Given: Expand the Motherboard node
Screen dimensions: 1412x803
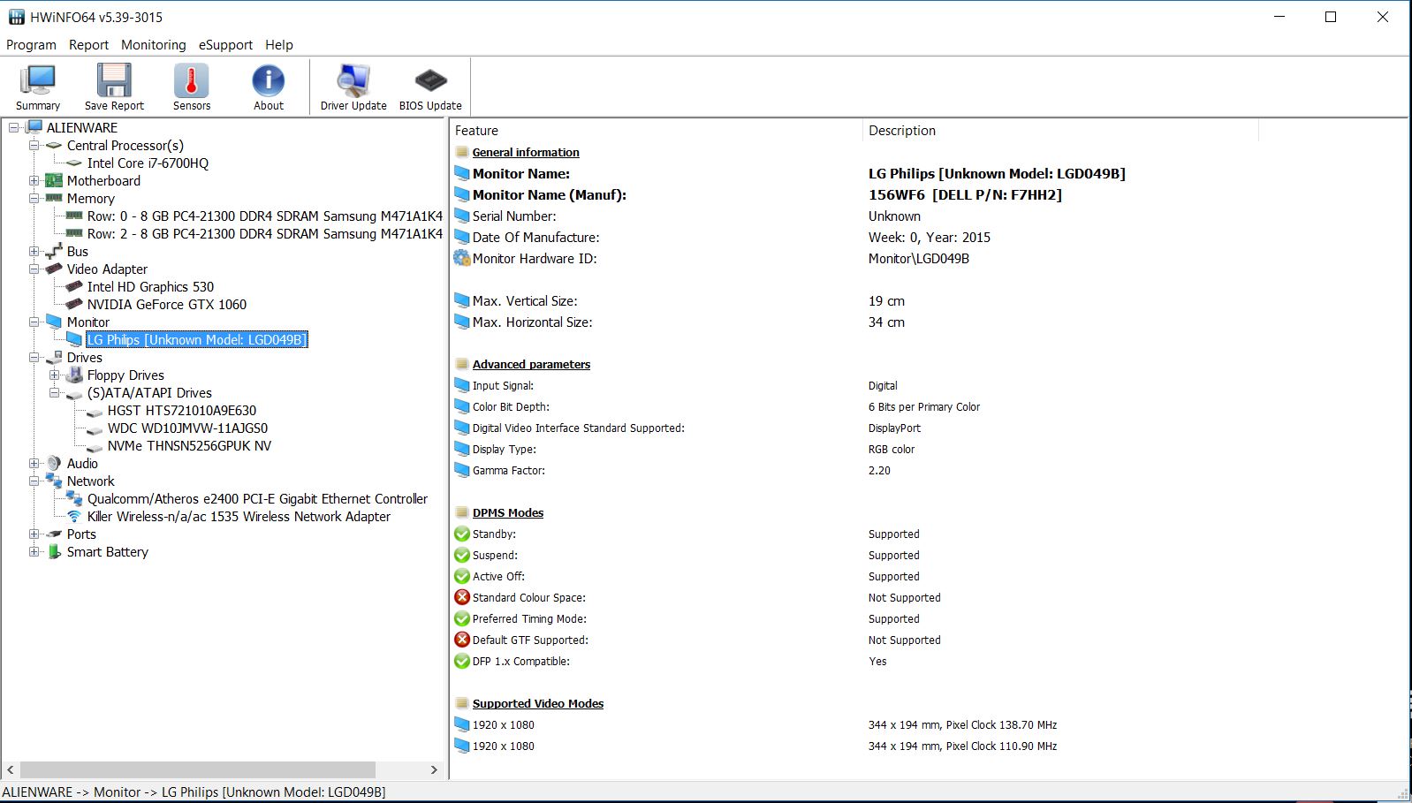Looking at the screenshot, I should click(x=34, y=180).
